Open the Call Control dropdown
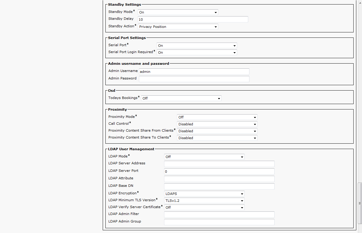The width and height of the screenshot is (362, 233). [217, 124]
